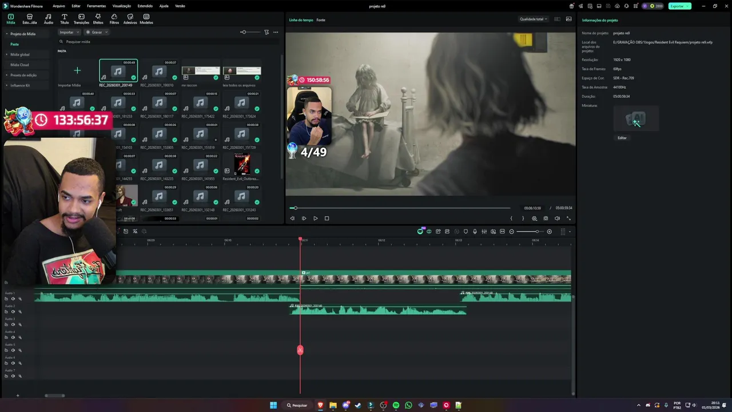Lock the Áudio 1 track
Image resolution: width=732 pixels, height=412 pixels.
pyautogui.click(x=6, y=299)
